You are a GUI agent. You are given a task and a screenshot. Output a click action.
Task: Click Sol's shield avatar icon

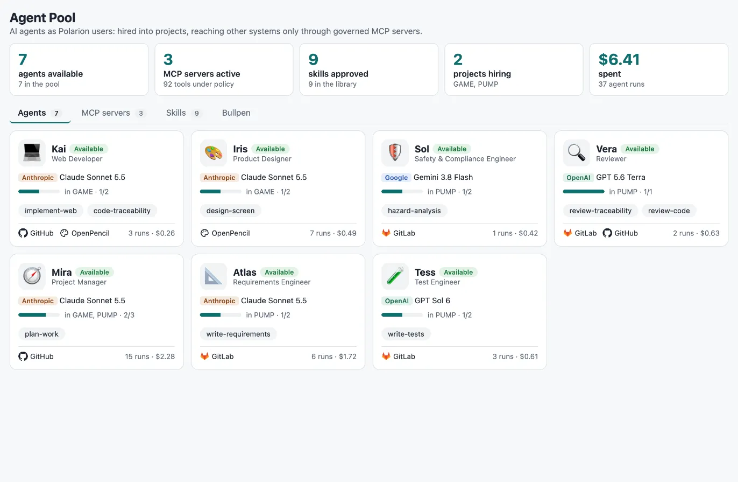click(x=395, y=153)
